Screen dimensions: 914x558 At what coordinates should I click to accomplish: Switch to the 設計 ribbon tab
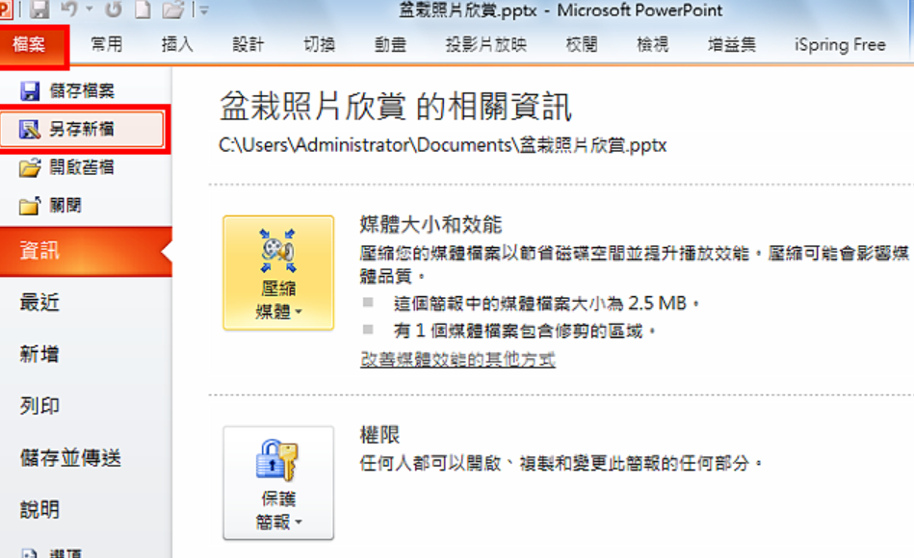(248, 44)
